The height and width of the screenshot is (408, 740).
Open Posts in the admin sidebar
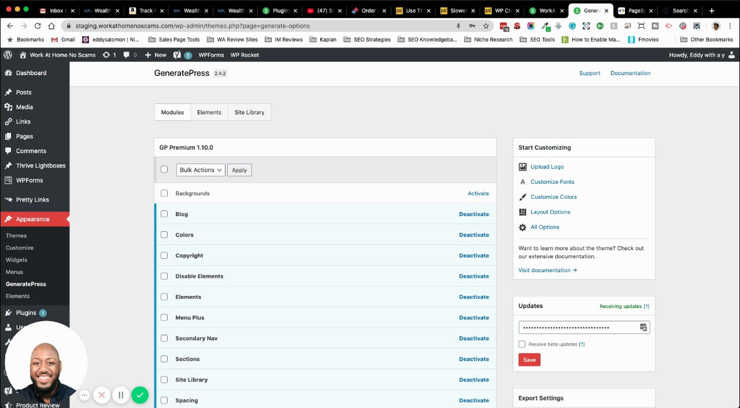[24, 92]
